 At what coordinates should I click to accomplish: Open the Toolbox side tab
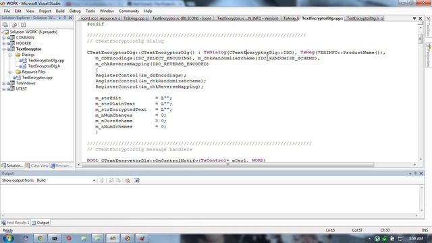point(429,26)
